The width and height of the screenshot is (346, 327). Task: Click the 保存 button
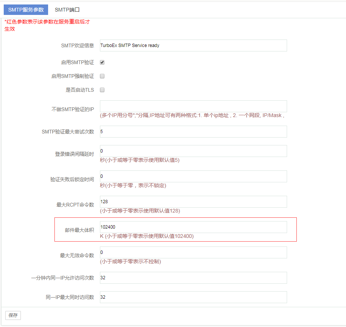point(13,315)
